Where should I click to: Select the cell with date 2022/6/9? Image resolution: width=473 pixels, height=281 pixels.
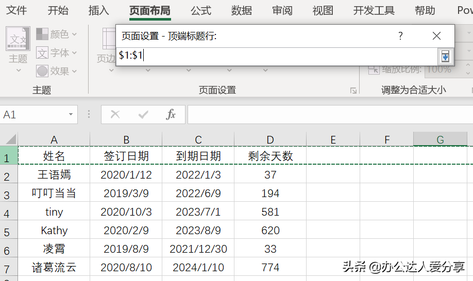198,193
